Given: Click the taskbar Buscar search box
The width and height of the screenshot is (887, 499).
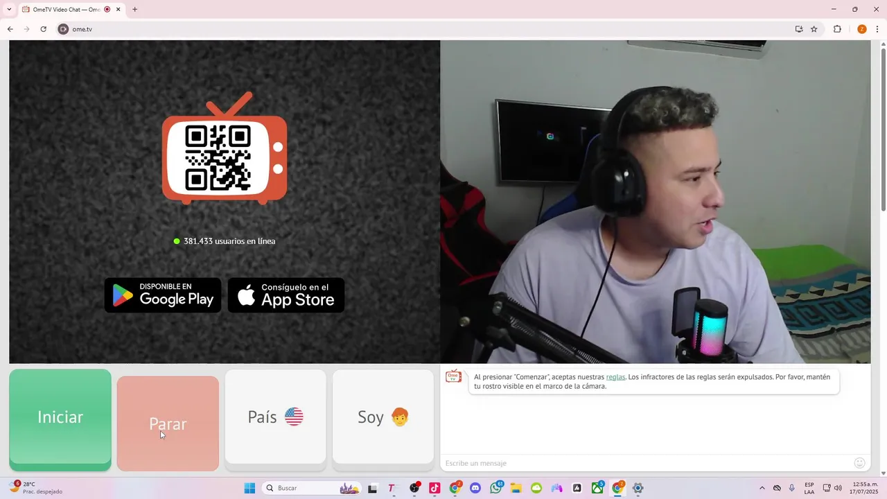Looking at the screenshot, I should (312, 488).
